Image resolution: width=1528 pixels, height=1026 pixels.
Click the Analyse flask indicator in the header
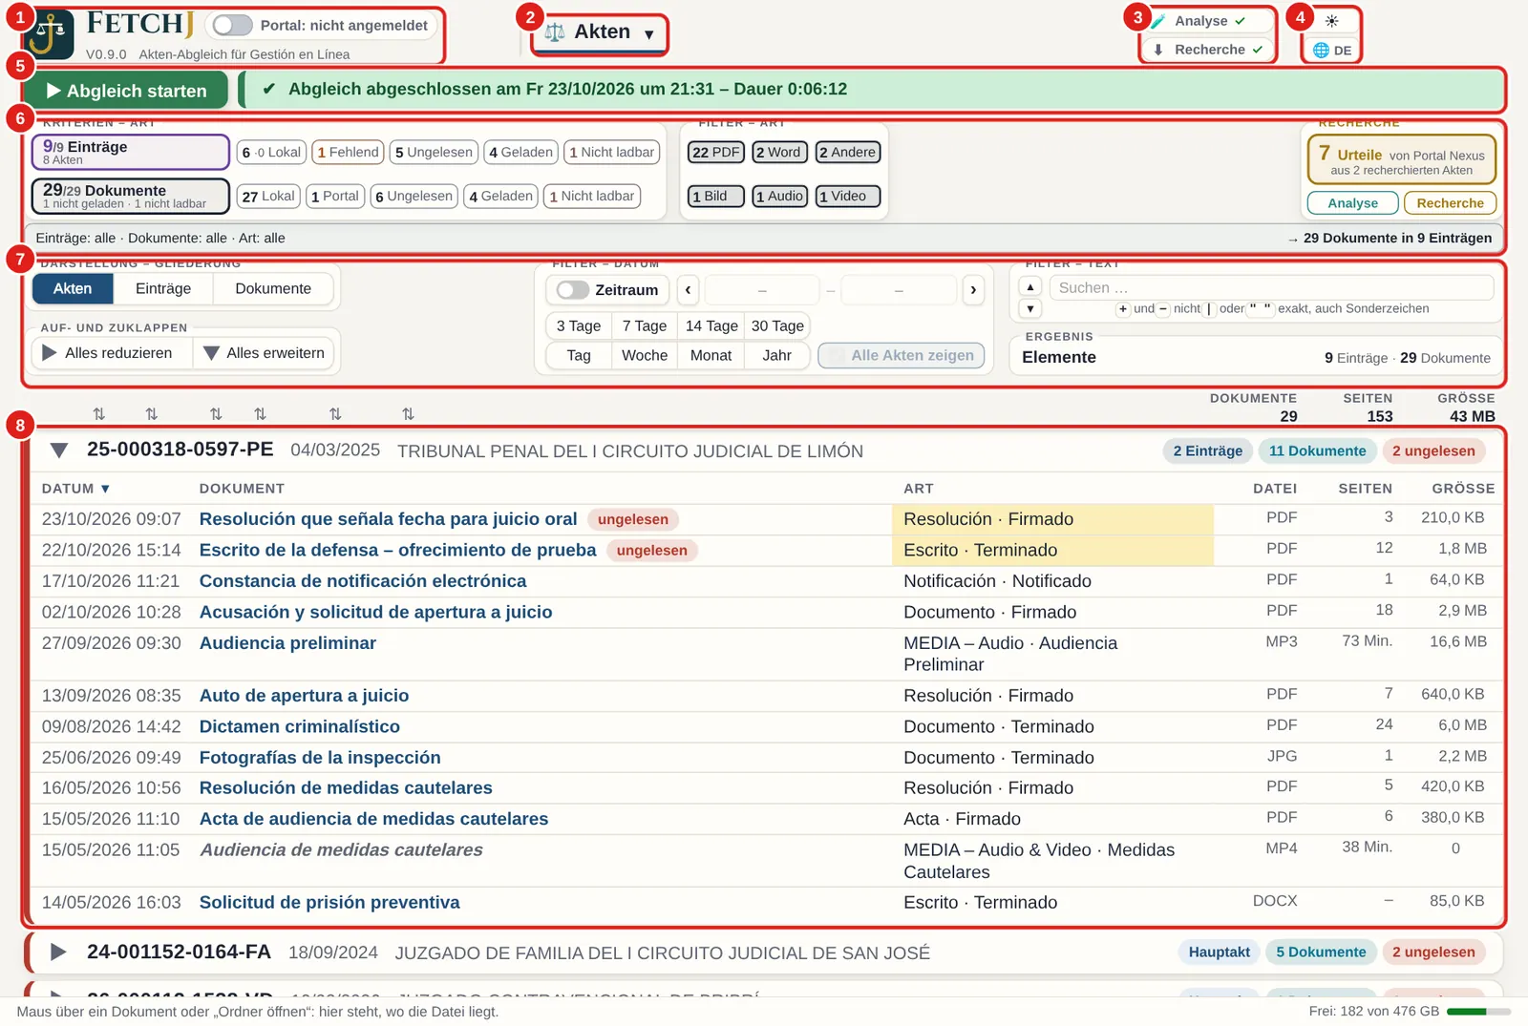[x=1208, y=21]
